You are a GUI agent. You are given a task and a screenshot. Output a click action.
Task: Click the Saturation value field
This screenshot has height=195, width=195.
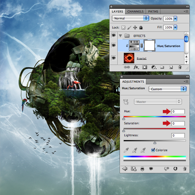point(178,124)
